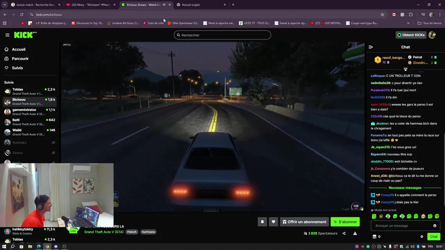Image resolution: width=445 pixels, height=250 pixels.
Task: Open emoji picker in message field
Action: [435, 226]
